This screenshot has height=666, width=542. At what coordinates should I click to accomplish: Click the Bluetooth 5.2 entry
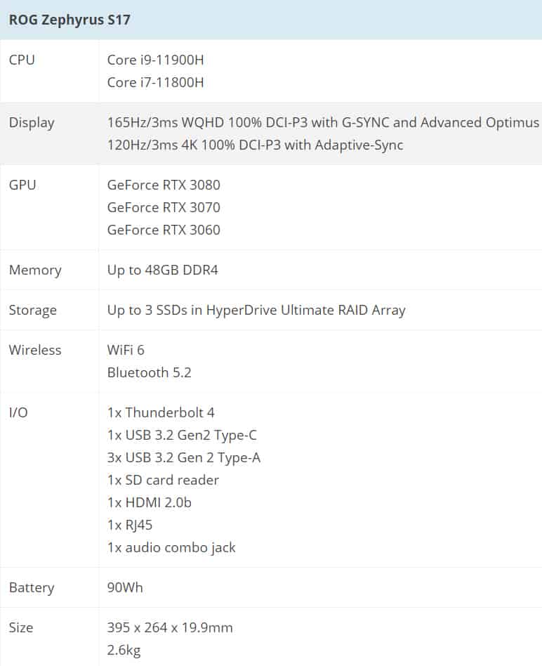click(x=149, y=372)
